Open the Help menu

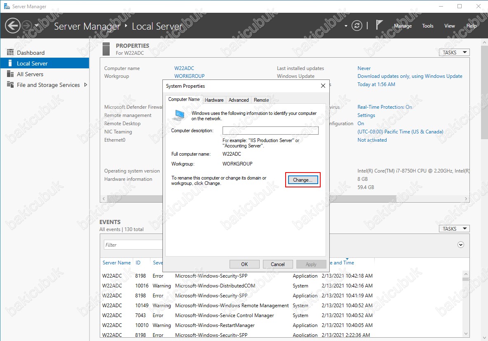click(x=471, y=26)
